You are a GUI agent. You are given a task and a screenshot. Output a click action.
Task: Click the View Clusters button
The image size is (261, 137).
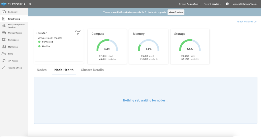pyautogui.click(x=176, y=12)
